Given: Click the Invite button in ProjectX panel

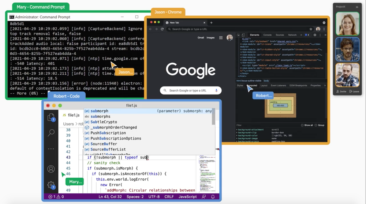Looking at the screenshot, I should pyautogui.click(x=341, y=91).
